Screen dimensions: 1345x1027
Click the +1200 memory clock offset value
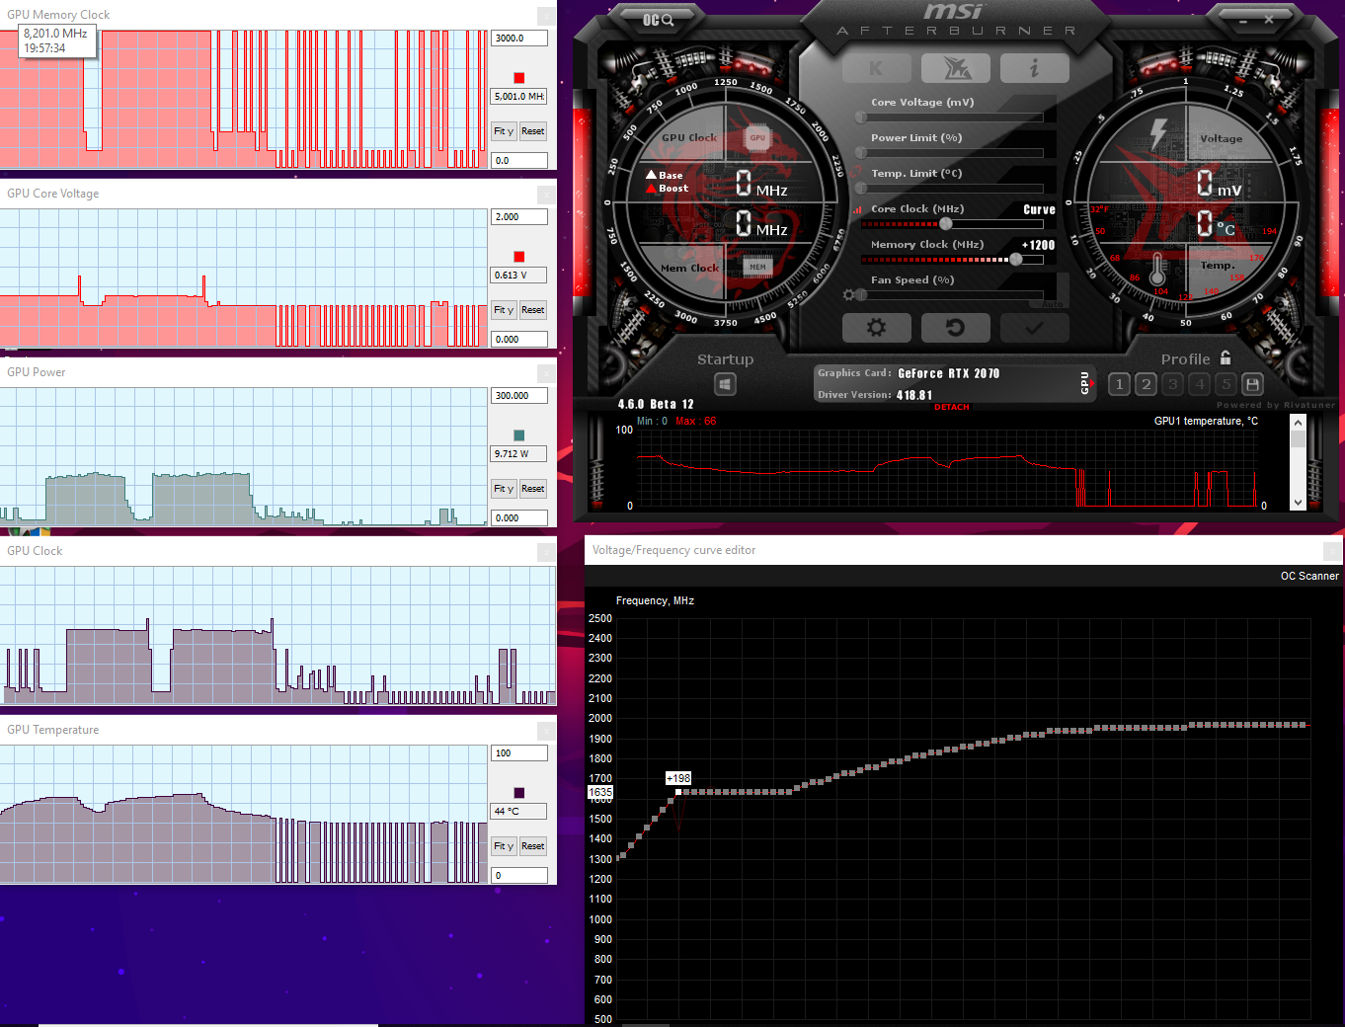(x=1038, y=245)
